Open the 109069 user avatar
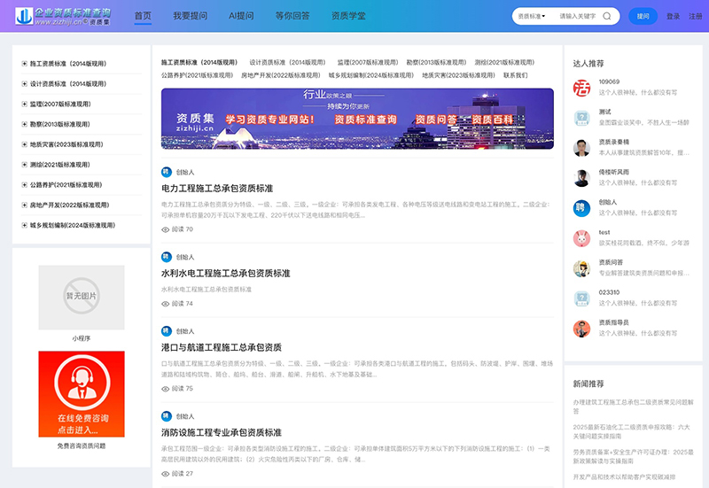709x488 pixels. tap(581, 88)
